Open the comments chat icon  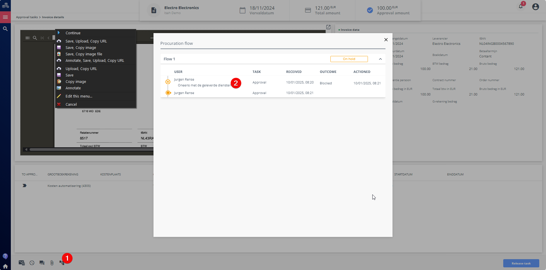(42, 263)
